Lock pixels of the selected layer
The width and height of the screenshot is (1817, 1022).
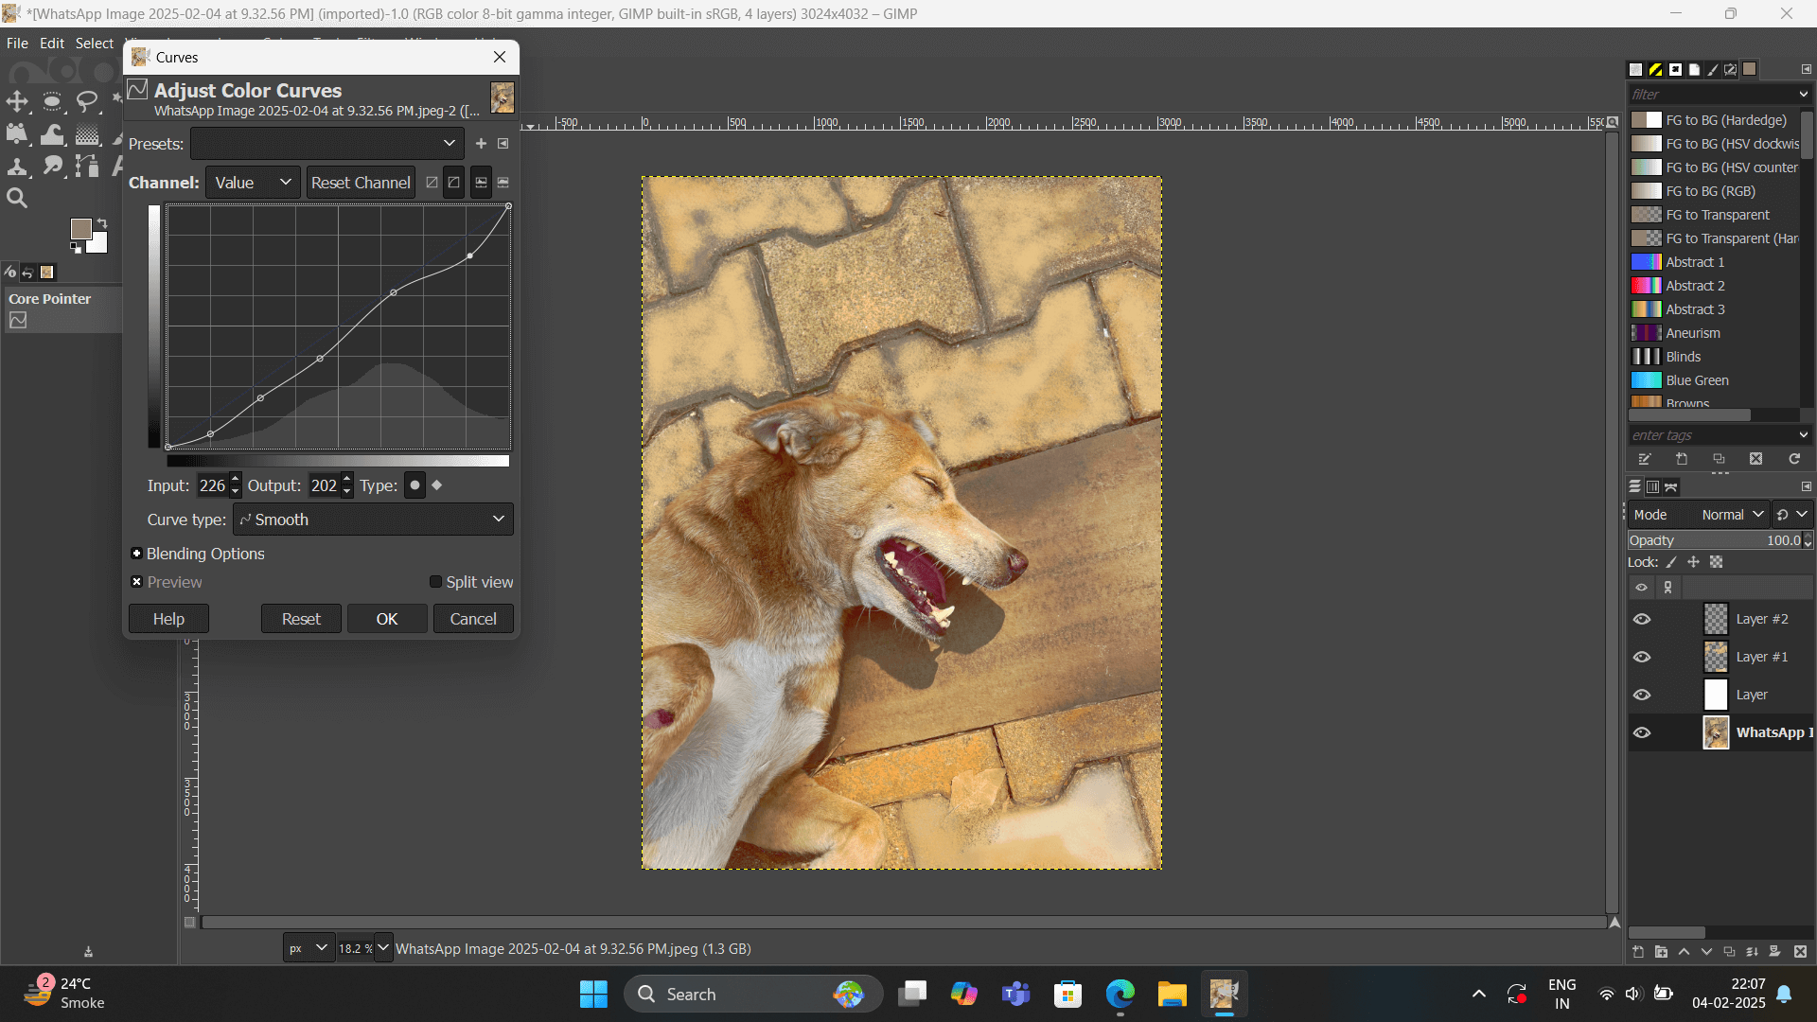click(x=1671, y=562)
